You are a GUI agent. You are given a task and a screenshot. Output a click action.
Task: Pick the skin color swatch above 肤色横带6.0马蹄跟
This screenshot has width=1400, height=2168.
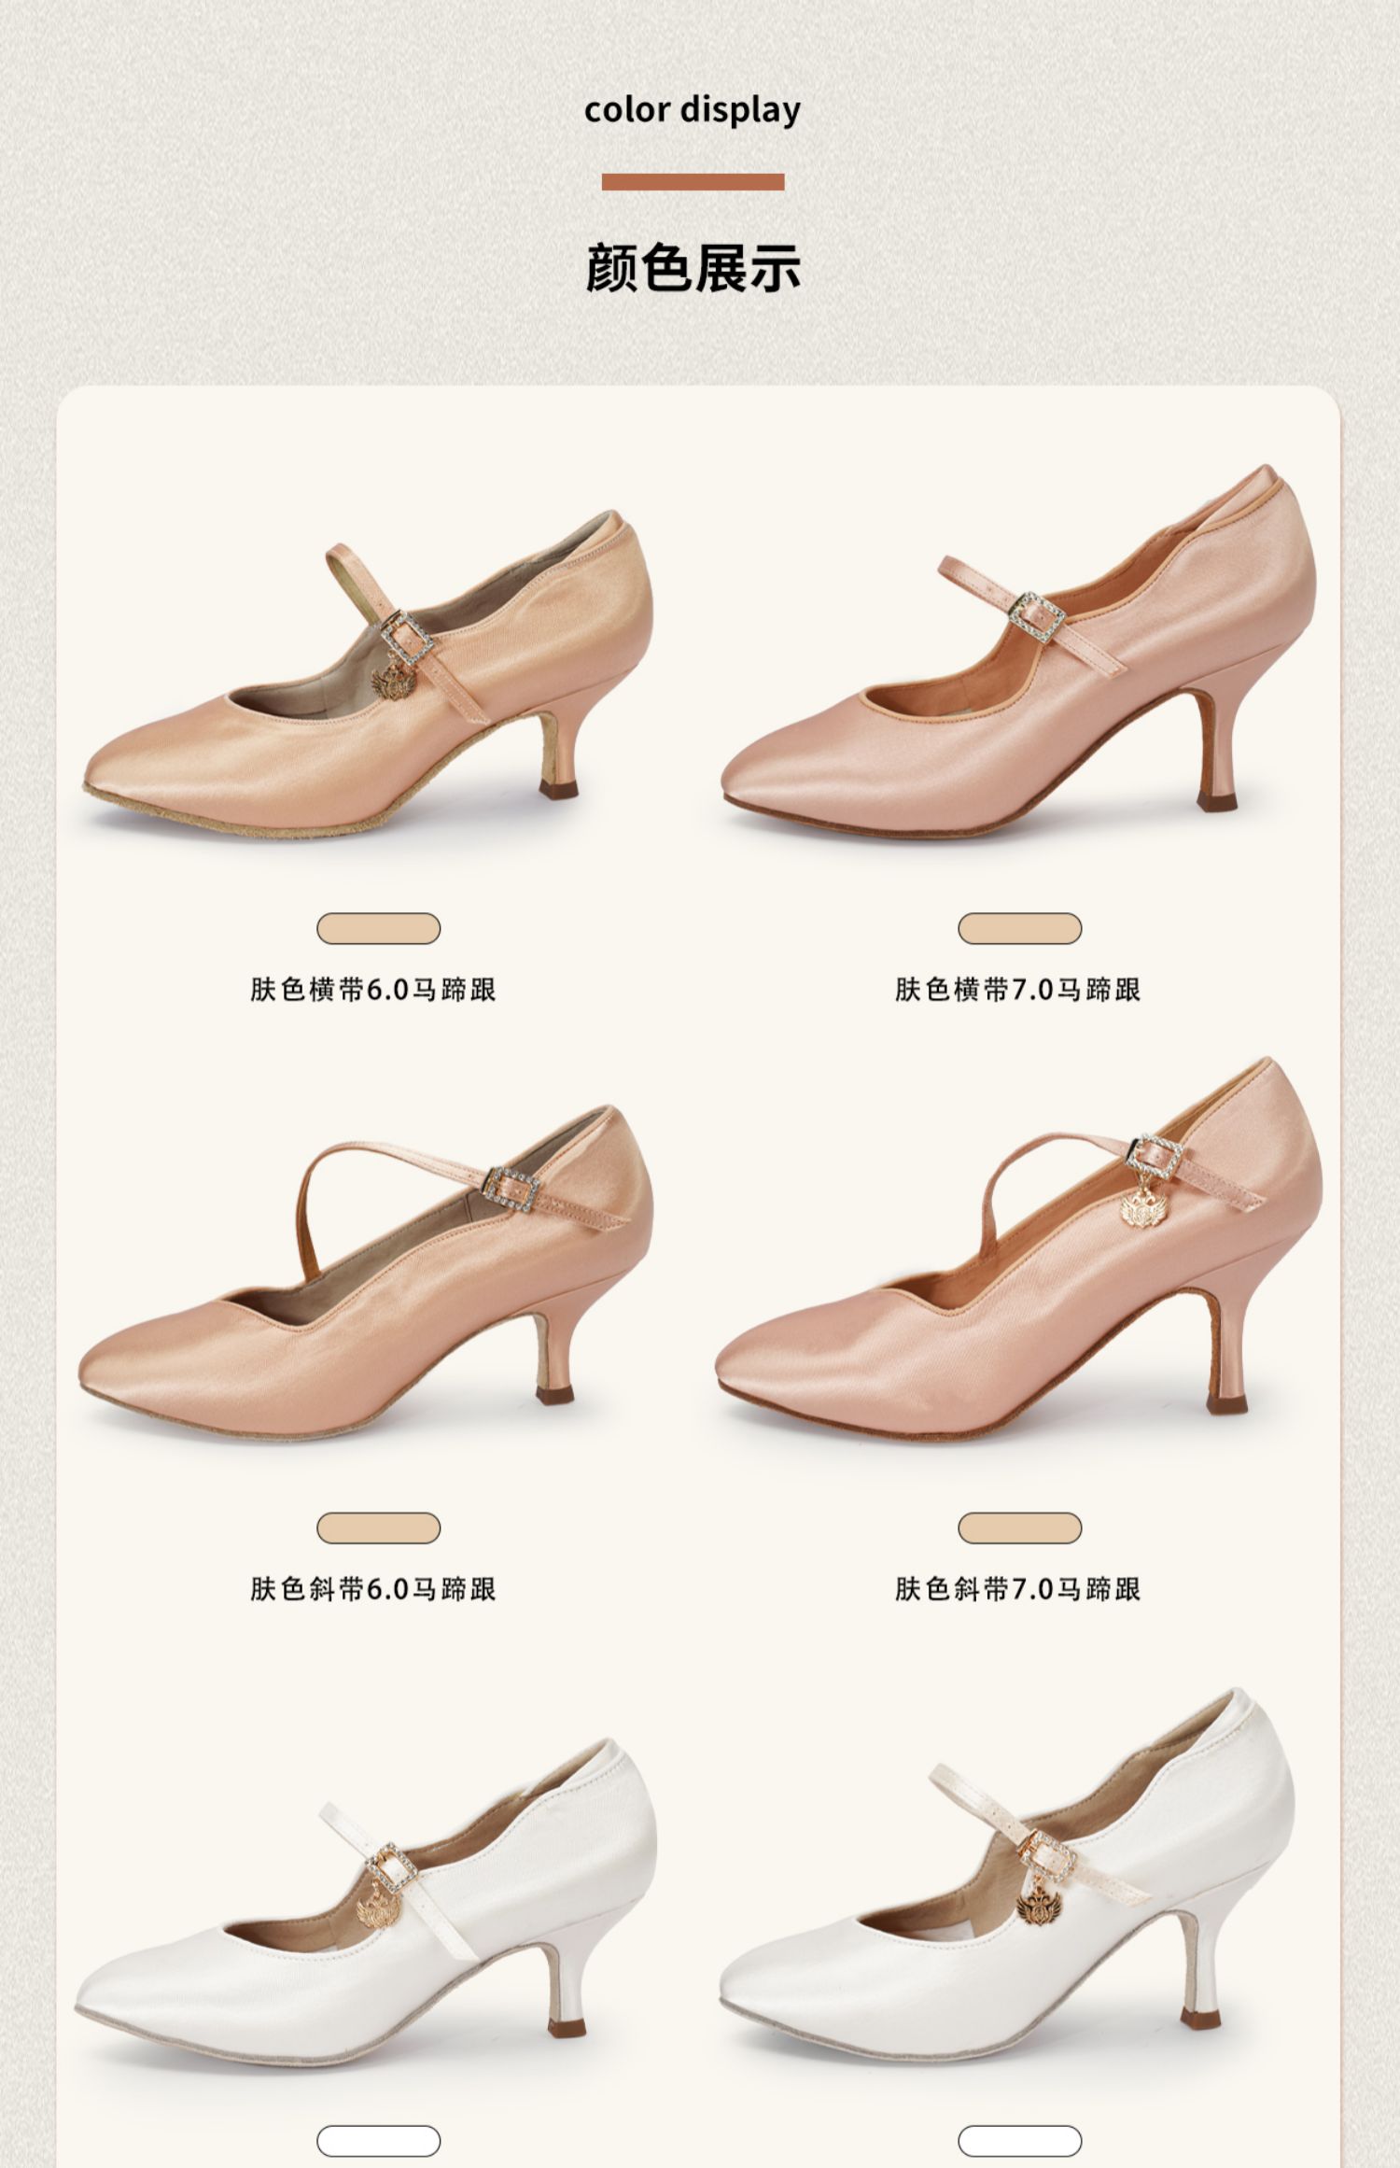pyautogui.click(x=378, y=929)
